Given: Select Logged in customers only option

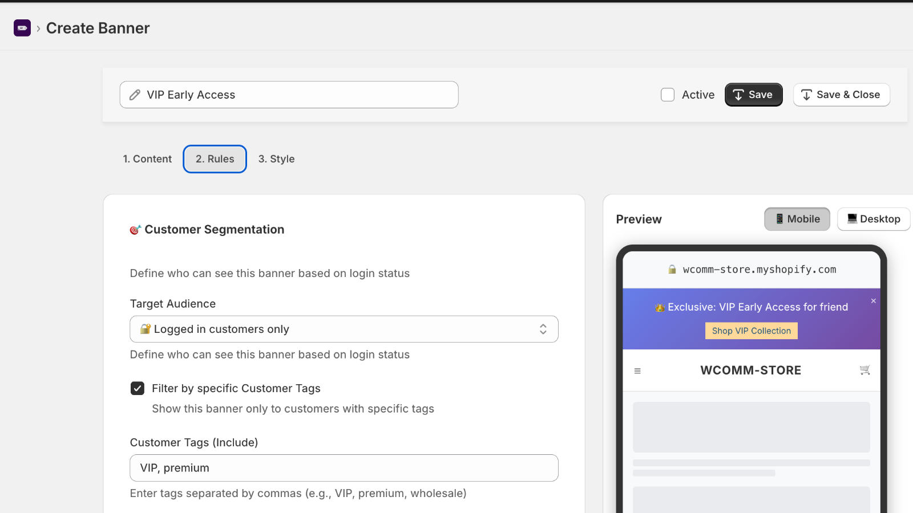Looking at the screenshot, I should point(344,329).
